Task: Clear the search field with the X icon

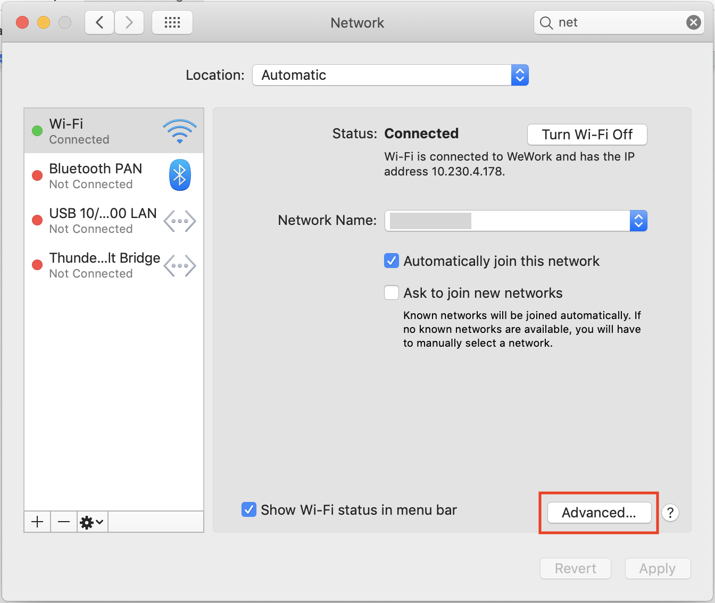Action: click(x=693, y=22)
